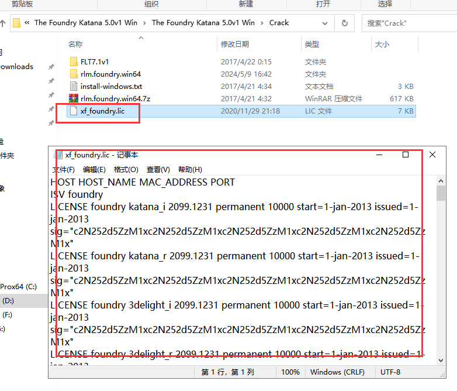Click the Windows (CRLF) status bar entry
457x391 pixels.
(337, 372)
